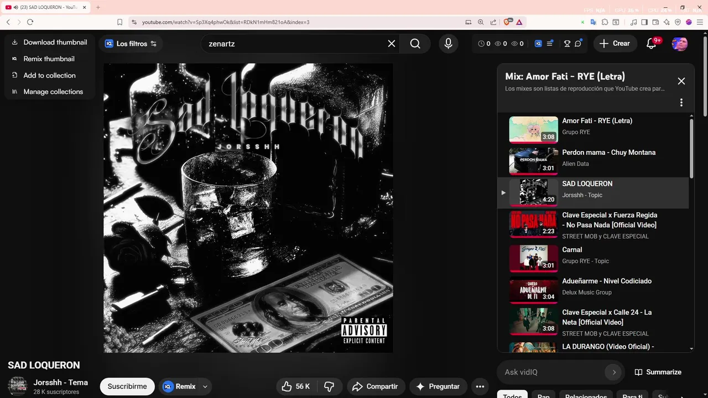Select the Para ti chip

633,395
